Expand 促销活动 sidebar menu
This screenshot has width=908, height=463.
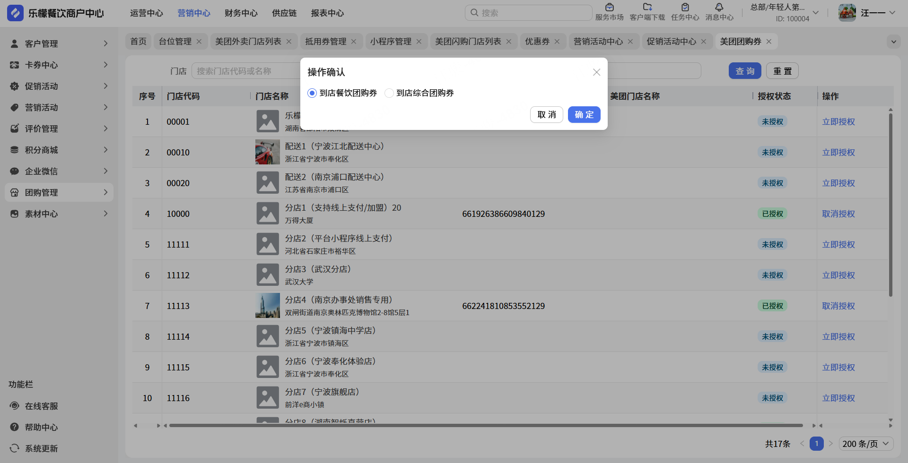tap(59, 86)
